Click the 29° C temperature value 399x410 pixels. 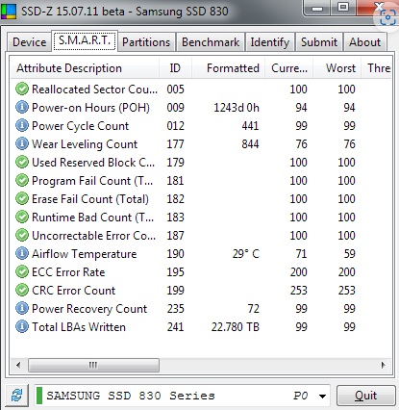tap(246, 254)
